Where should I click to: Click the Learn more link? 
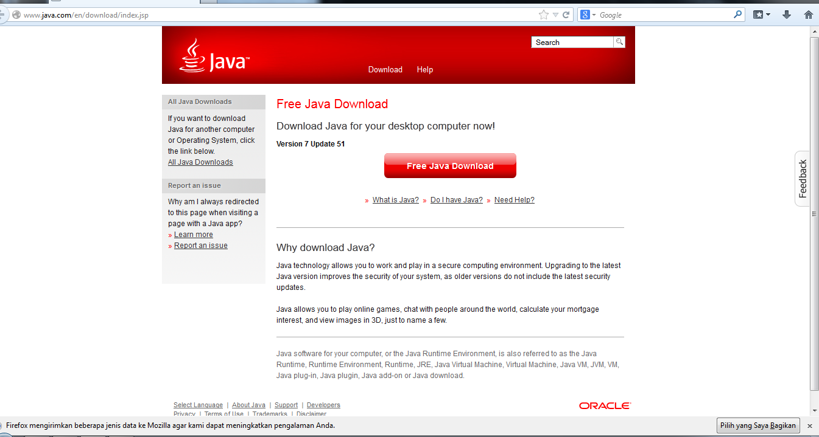(x=194, y=235)
